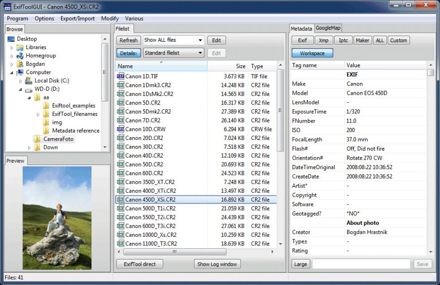Open the Modify menu

(110, 19)
